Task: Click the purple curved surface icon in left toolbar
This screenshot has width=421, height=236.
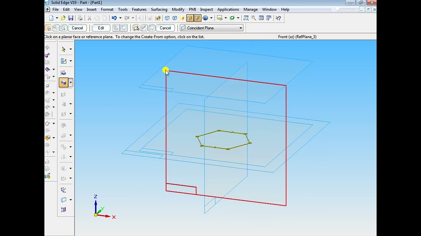Action: 48,69
